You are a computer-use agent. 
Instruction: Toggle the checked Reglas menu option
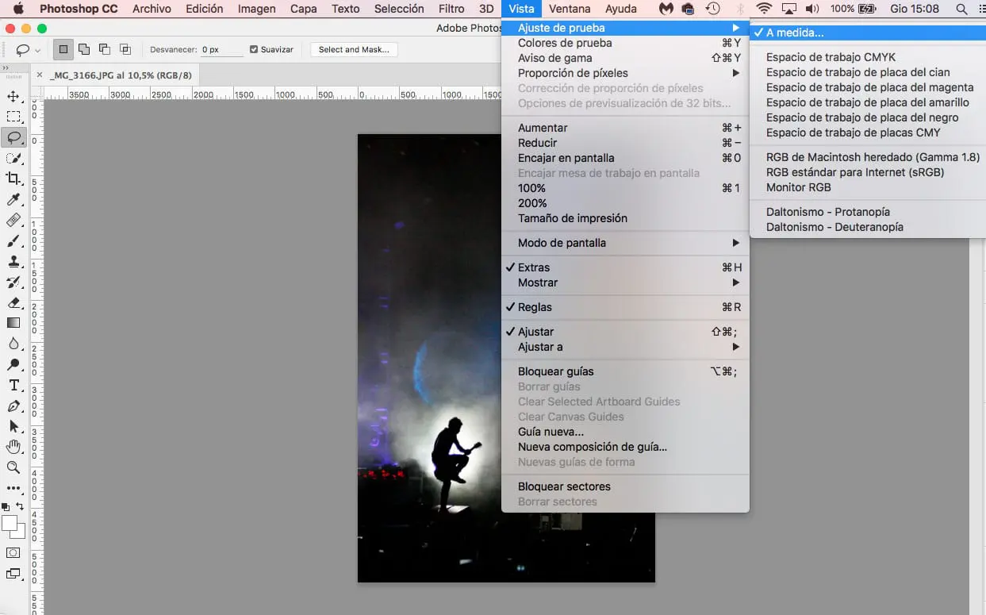click(535, 307)
